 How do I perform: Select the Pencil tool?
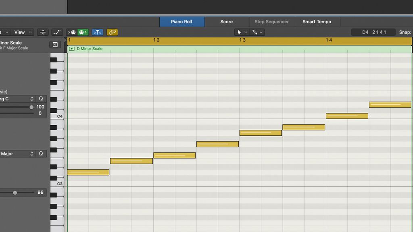[255, 32]
